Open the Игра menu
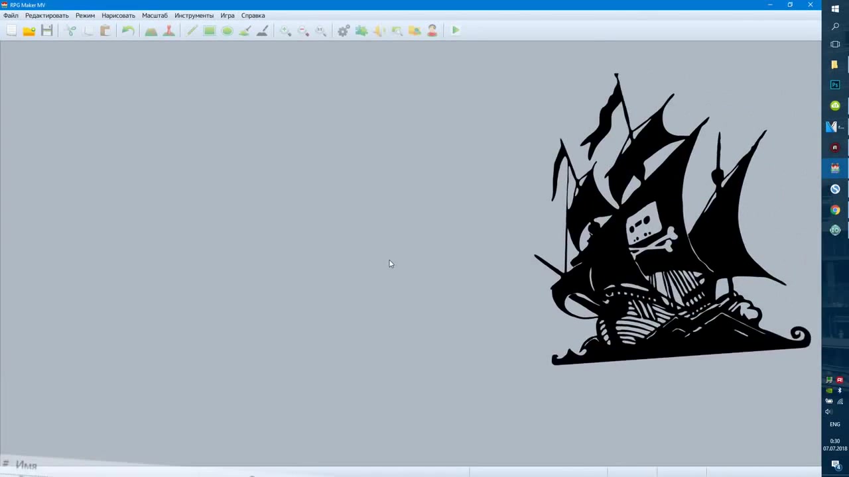Image resolution: width=849 pixels, height=477 pixels. 228,15
